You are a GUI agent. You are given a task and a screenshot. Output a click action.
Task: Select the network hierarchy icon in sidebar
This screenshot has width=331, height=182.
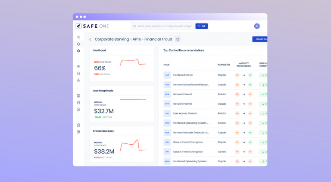tap(78, 80)
